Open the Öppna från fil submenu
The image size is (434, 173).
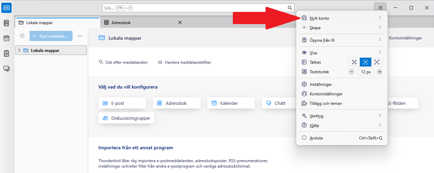(342, 40)
